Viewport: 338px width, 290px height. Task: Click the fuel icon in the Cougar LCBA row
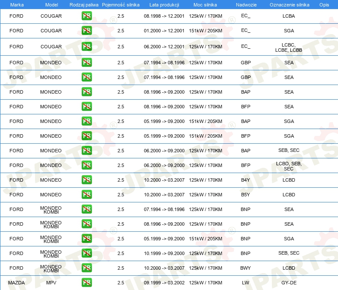pos(86,16)
